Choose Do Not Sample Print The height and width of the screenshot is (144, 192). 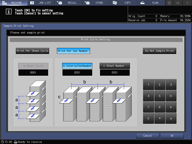159,51
